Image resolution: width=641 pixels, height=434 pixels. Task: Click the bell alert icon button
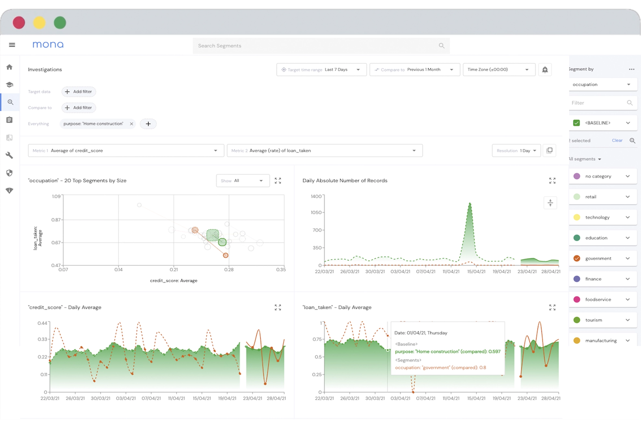tap(545, 70)
